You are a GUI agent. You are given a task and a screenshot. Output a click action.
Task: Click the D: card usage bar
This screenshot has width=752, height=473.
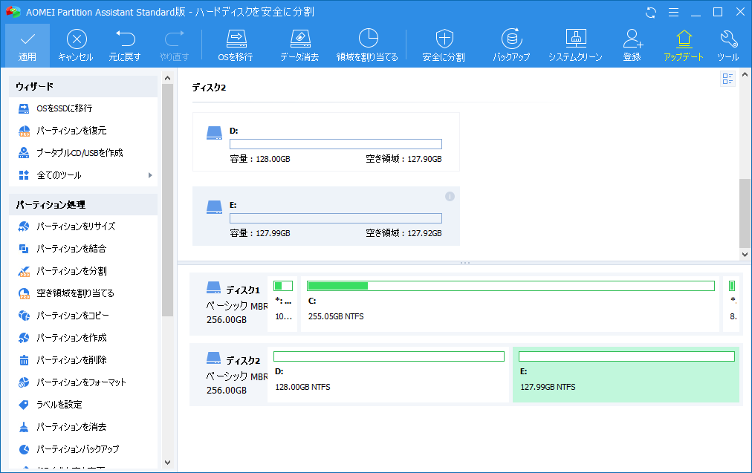click(336, 144)
